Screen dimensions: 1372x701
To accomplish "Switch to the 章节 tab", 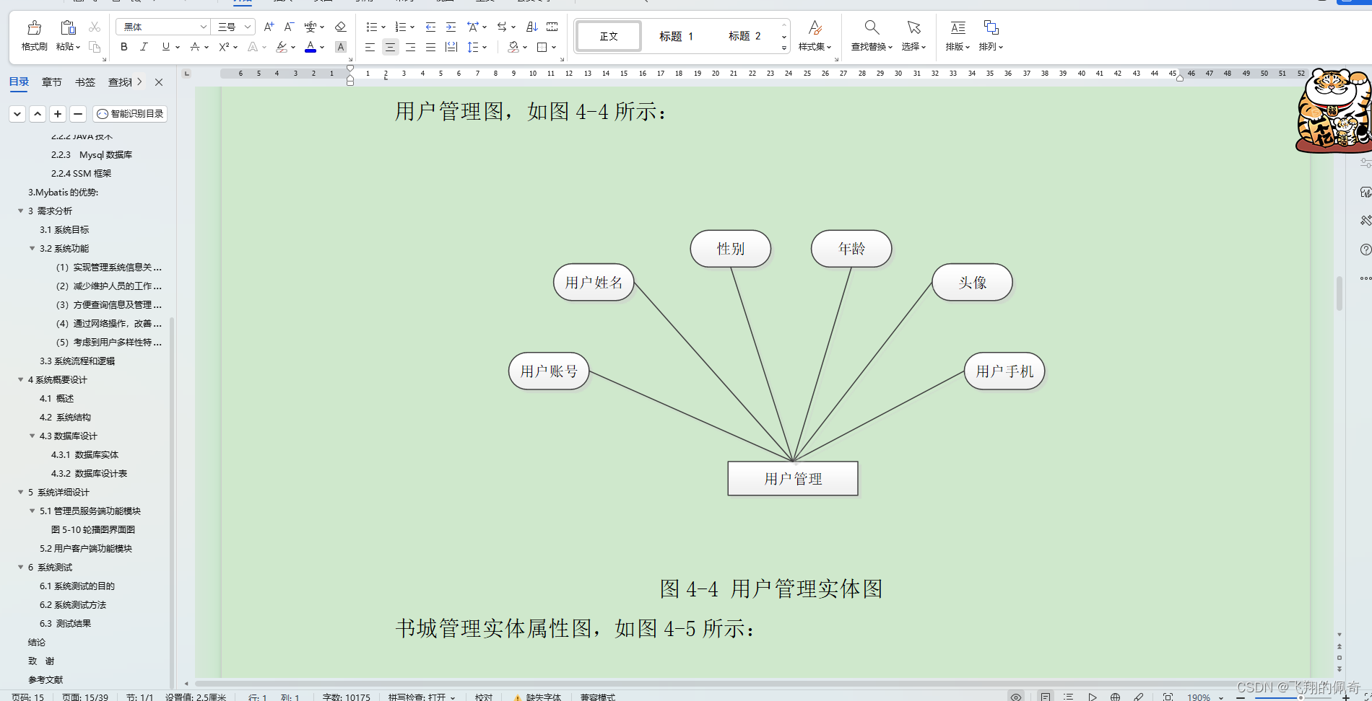I will point(51,82).
